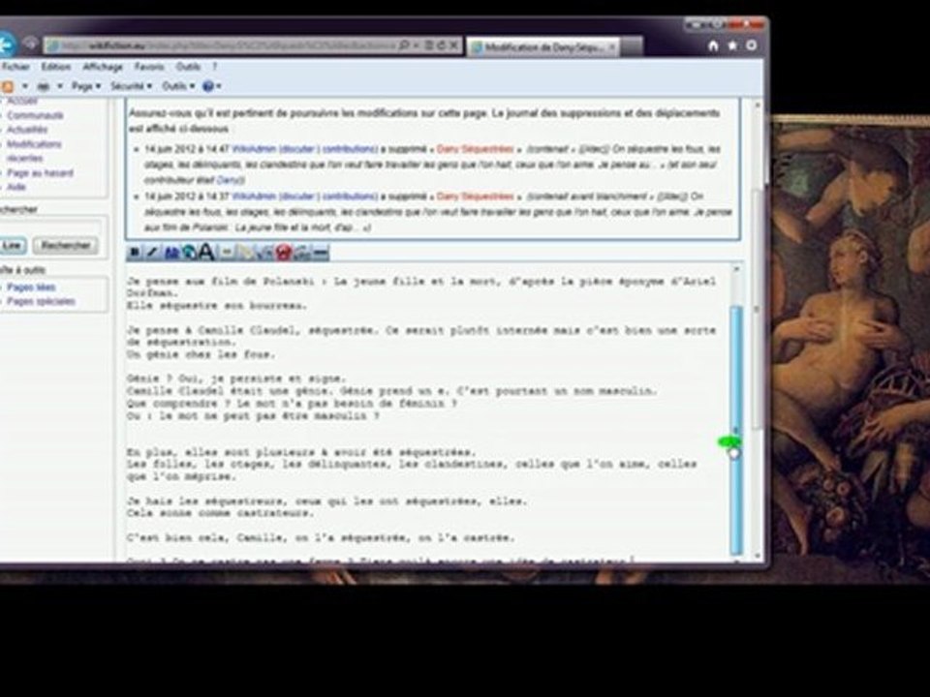Open the Sécurité dropdown in the command bar
Viewport: 930px width, 697px height.
[131, 86]
